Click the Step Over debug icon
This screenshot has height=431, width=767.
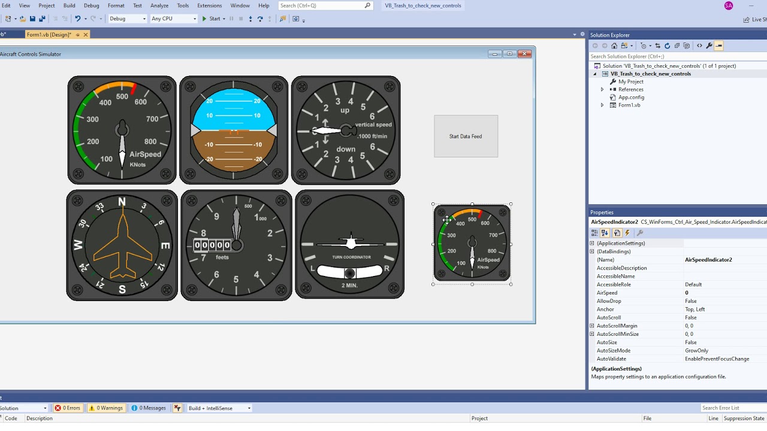pos(260,19)
